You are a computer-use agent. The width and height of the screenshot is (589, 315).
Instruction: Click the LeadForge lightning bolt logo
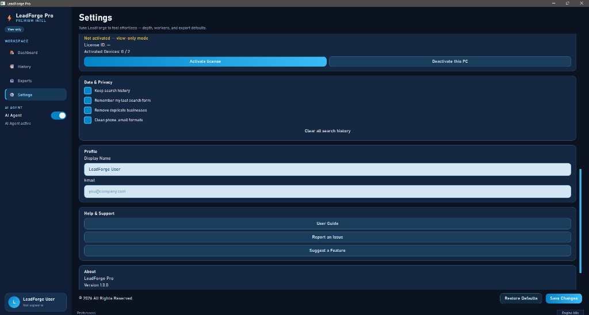pos(9,18)
